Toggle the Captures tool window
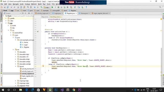This screenshot has width=164, height=92. 1,39
